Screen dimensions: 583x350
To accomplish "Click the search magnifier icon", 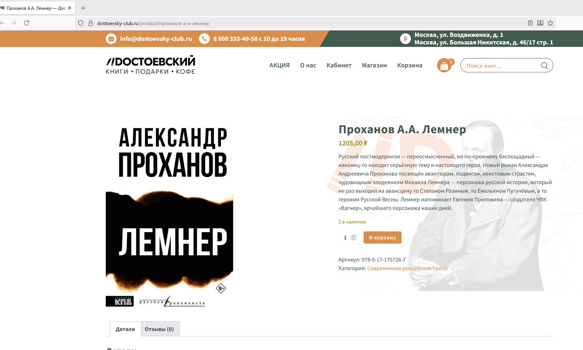I will 544,66.
